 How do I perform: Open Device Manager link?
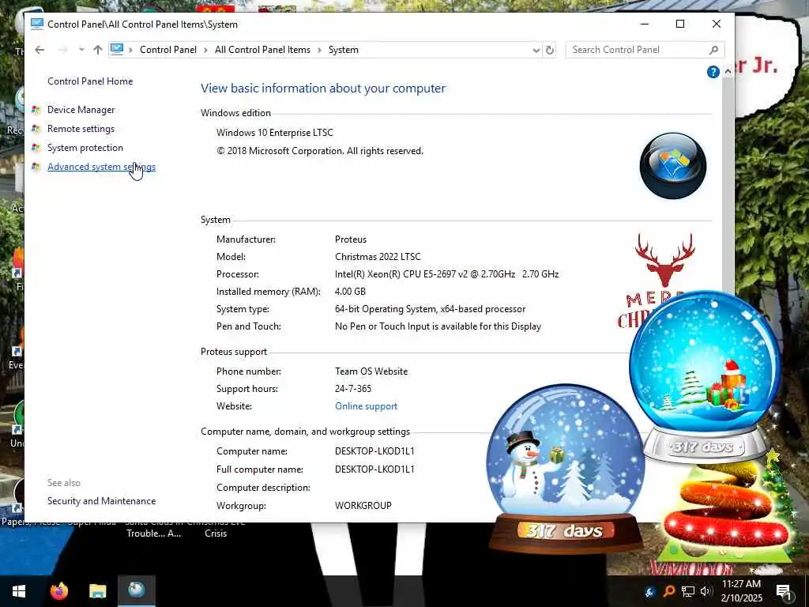pos(81,109)
